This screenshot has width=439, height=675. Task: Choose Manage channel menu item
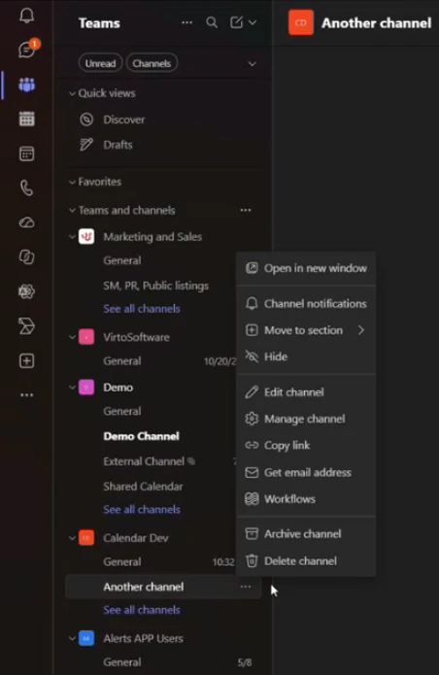tap(306, 419)
